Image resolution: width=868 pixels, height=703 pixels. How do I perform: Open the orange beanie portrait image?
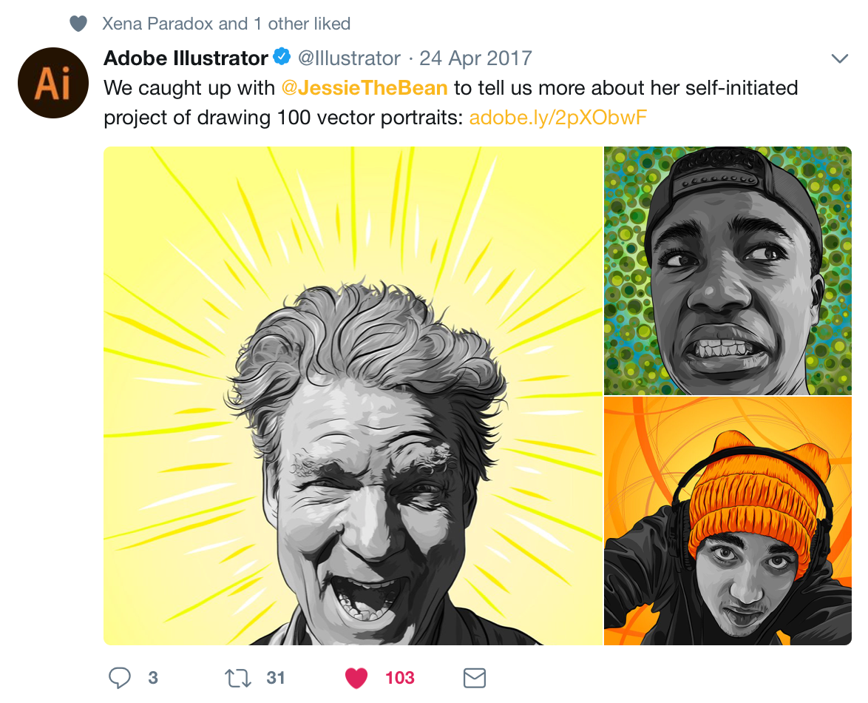point(728,521)
